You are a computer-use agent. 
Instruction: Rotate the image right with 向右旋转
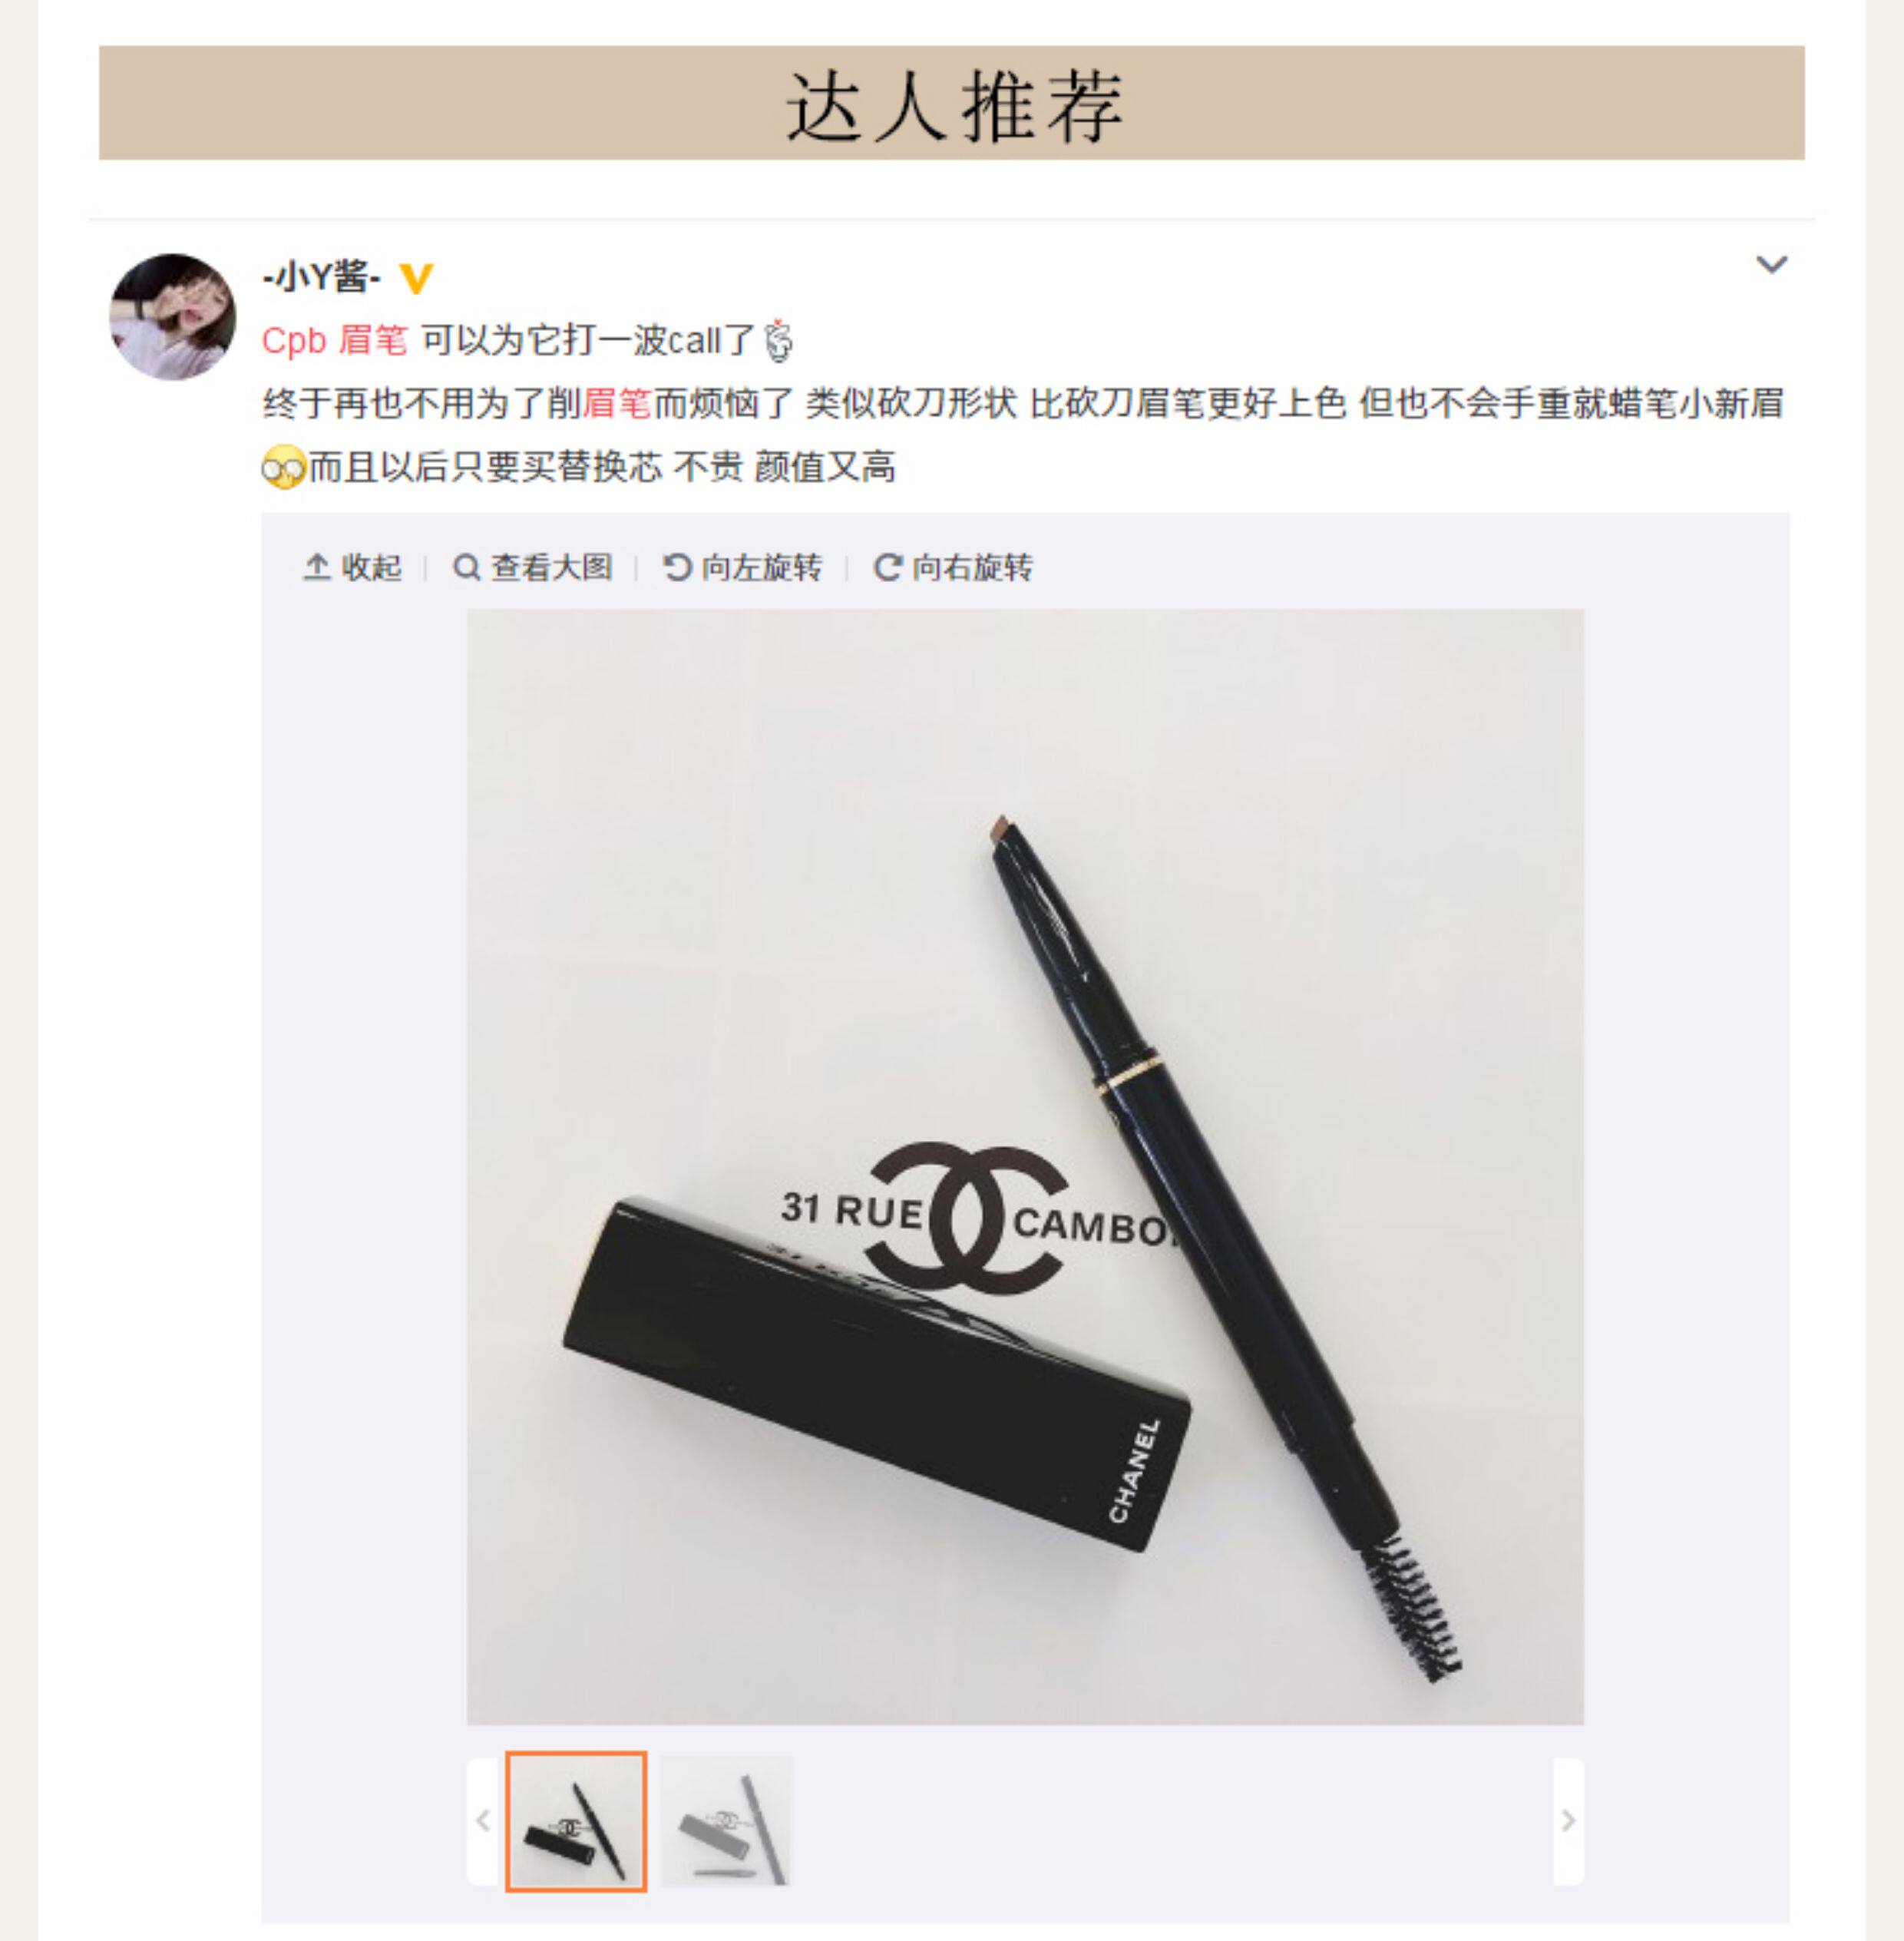[953, 567]
